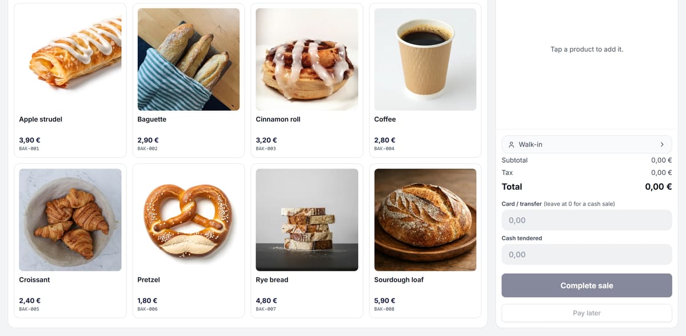Add Apple strudel via its photo
Viewport: 686px width, 336px height.
pyautogui.click(x=70, y=59)
